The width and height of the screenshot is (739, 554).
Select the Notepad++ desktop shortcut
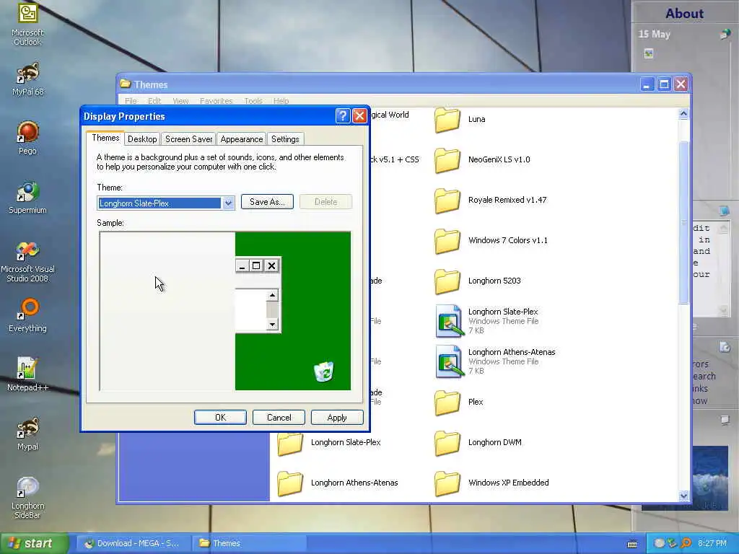(27, 374)
